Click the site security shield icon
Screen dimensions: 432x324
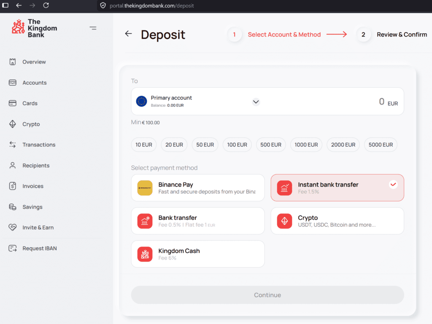(x=103, y=5)
